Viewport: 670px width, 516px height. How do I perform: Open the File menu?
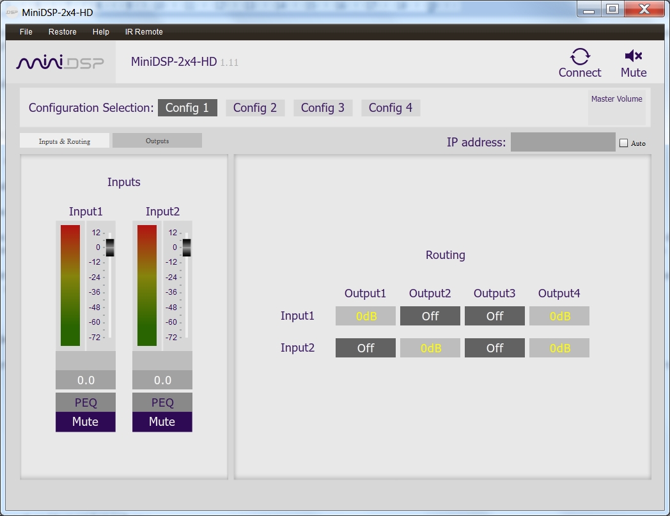26,31
